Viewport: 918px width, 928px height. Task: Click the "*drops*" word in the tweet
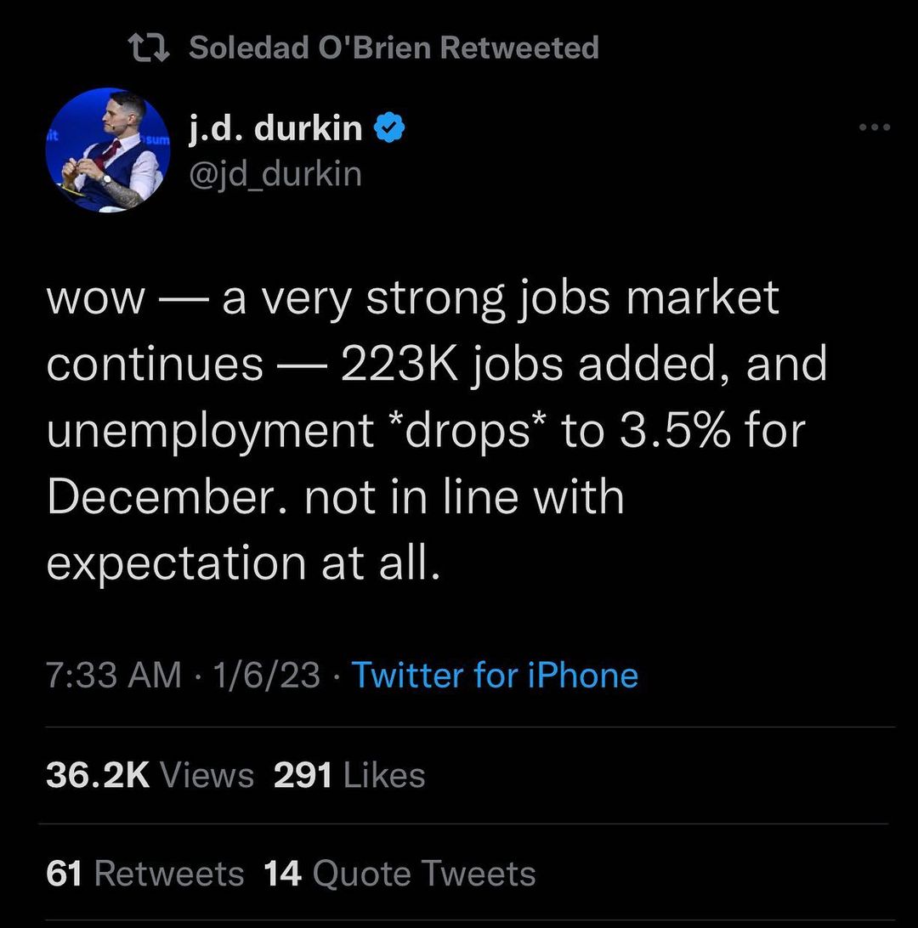click(467, 431)
